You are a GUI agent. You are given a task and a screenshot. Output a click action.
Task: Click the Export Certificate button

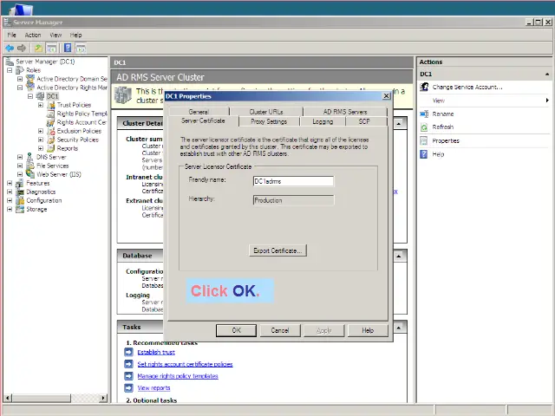pos(277,250)
